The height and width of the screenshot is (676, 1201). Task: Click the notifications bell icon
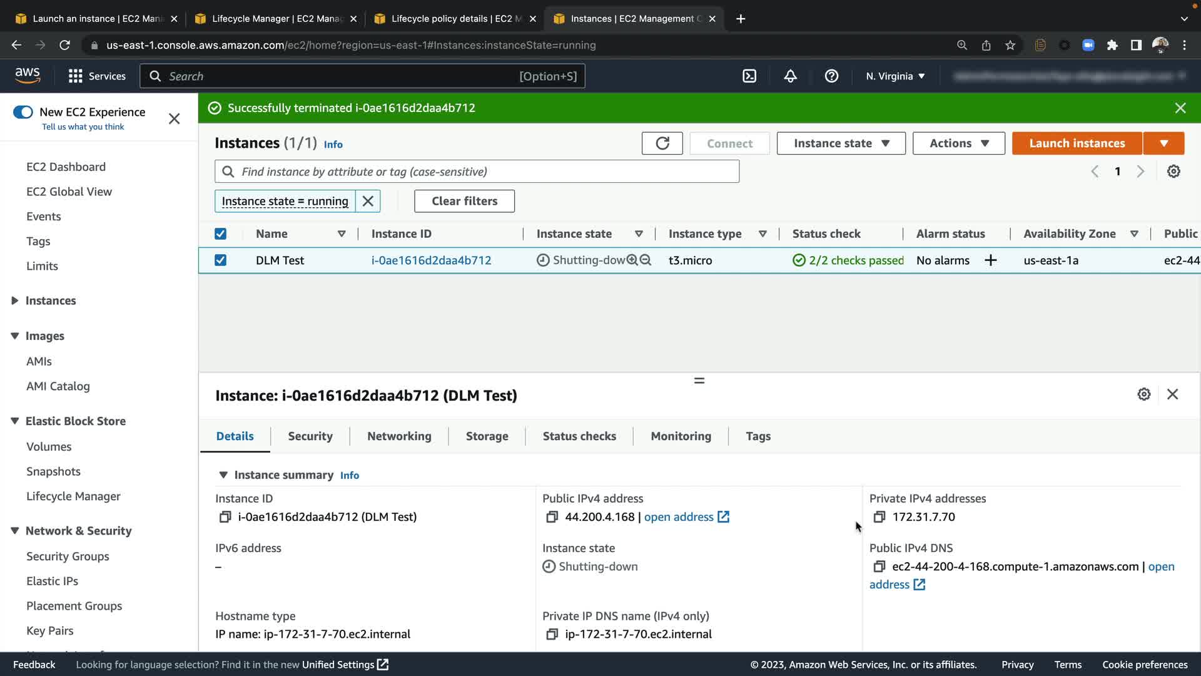[790, 76]
